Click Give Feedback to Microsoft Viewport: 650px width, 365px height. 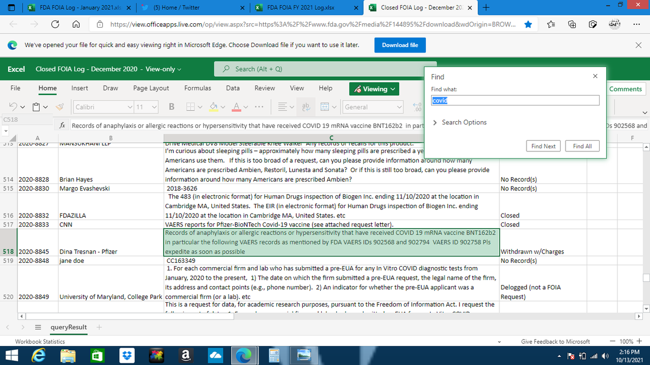coord(555,341)
